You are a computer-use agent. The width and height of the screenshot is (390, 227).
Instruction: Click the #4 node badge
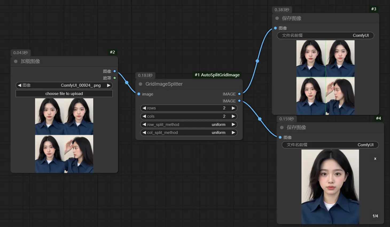tap(379, 118)
